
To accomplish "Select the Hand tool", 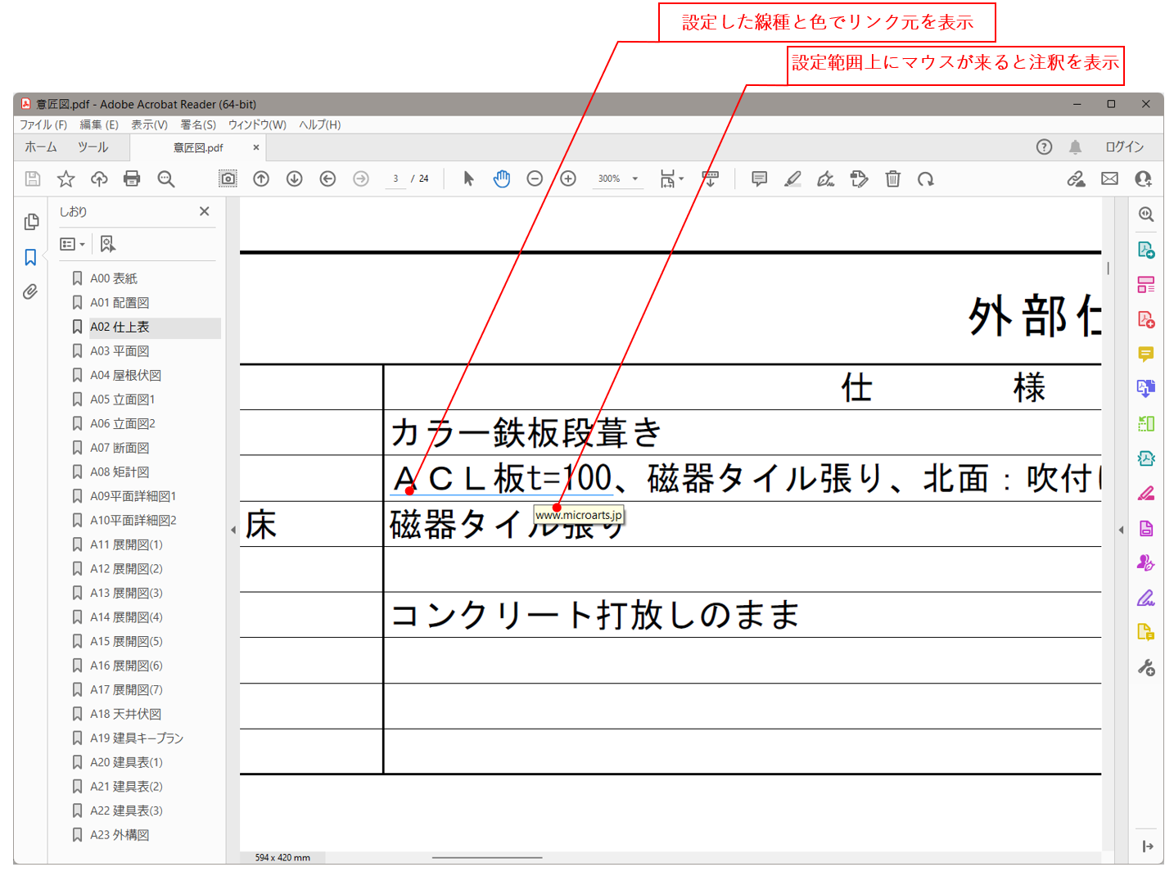I will [x=501, y=178].
